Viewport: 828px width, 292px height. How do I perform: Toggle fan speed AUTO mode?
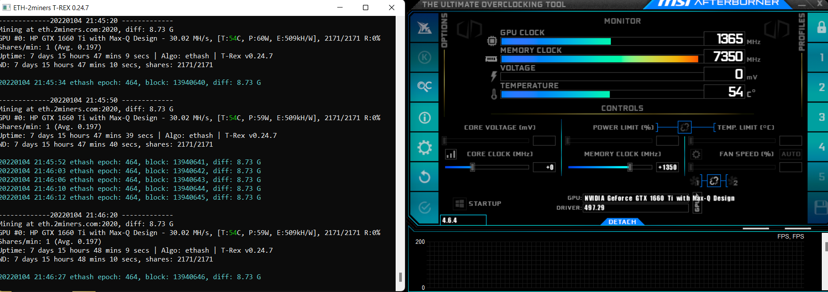coord(790,154)
